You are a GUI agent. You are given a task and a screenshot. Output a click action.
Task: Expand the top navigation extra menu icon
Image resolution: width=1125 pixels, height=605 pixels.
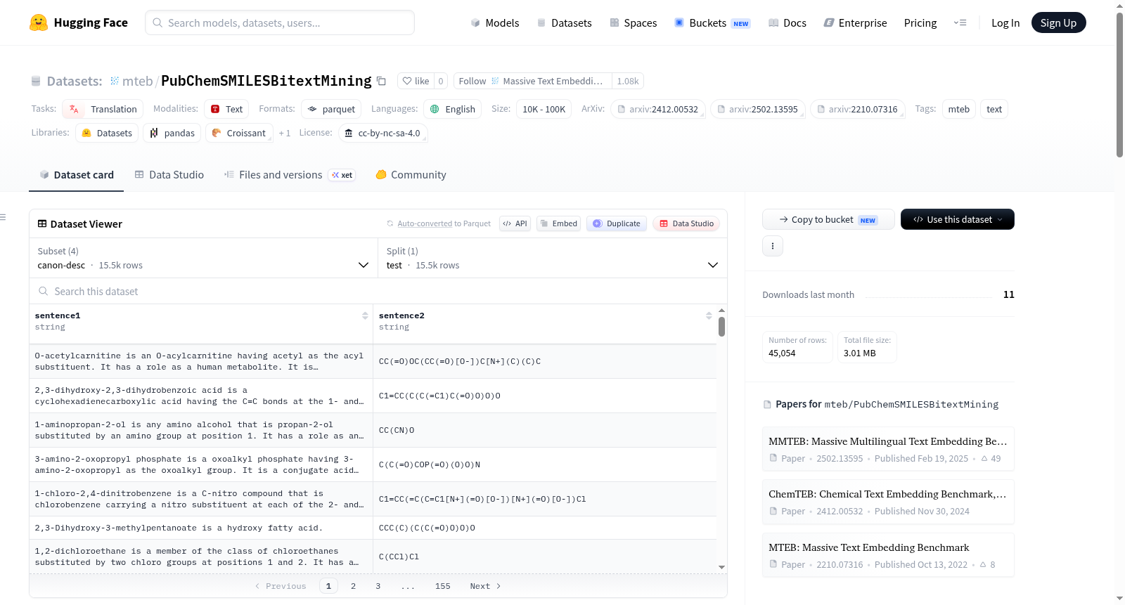pos(960,22)
